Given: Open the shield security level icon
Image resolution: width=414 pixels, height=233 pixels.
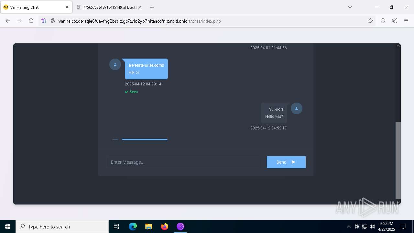Looking at the screenshot, I should (x=383, y=21).
